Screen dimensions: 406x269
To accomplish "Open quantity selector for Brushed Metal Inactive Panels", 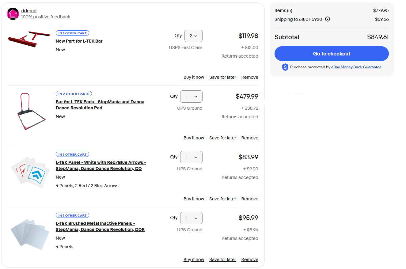I will (191, 218).
